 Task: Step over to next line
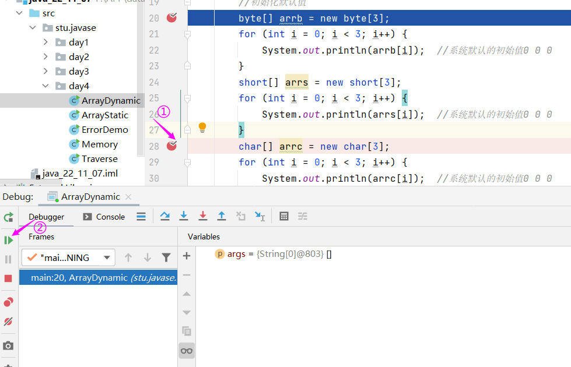click(x=164, y=217)
